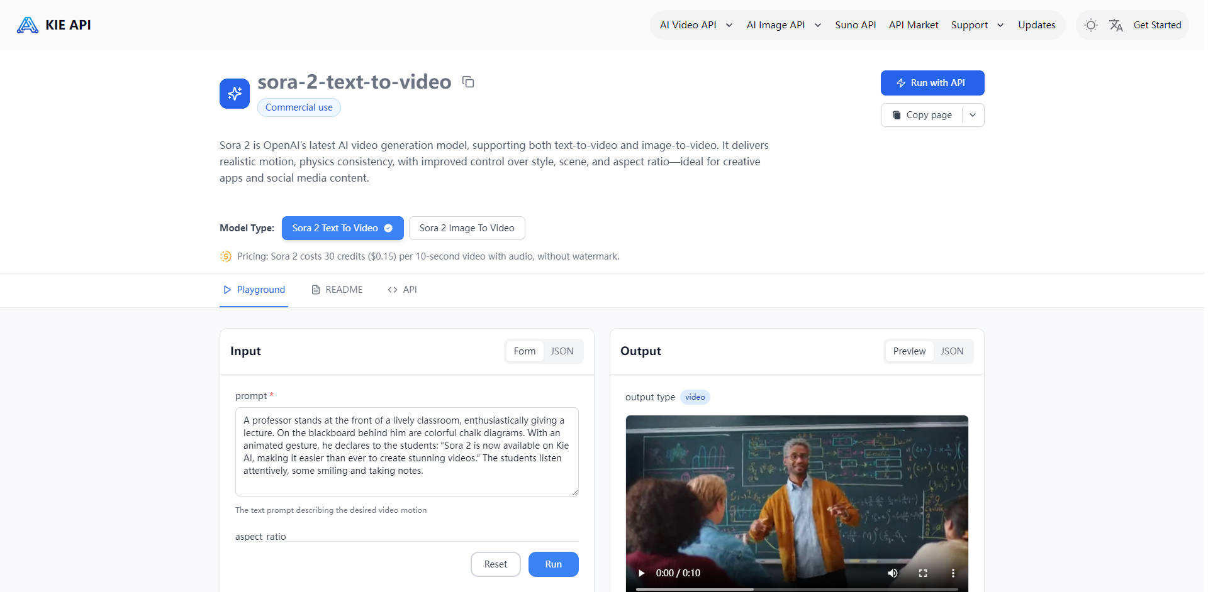The image size is (1208, 592).
Task: Copy the model name with copy icon
Action: point(468,82)
